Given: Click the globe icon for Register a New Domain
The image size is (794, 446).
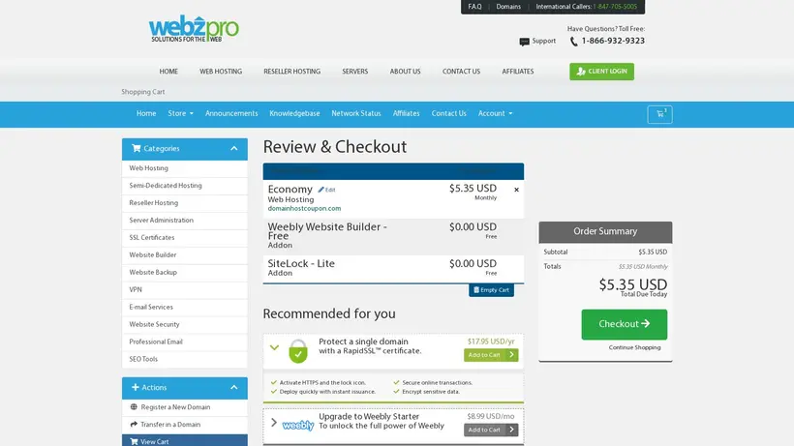Looking at the screenshot, I should point(134,406).
